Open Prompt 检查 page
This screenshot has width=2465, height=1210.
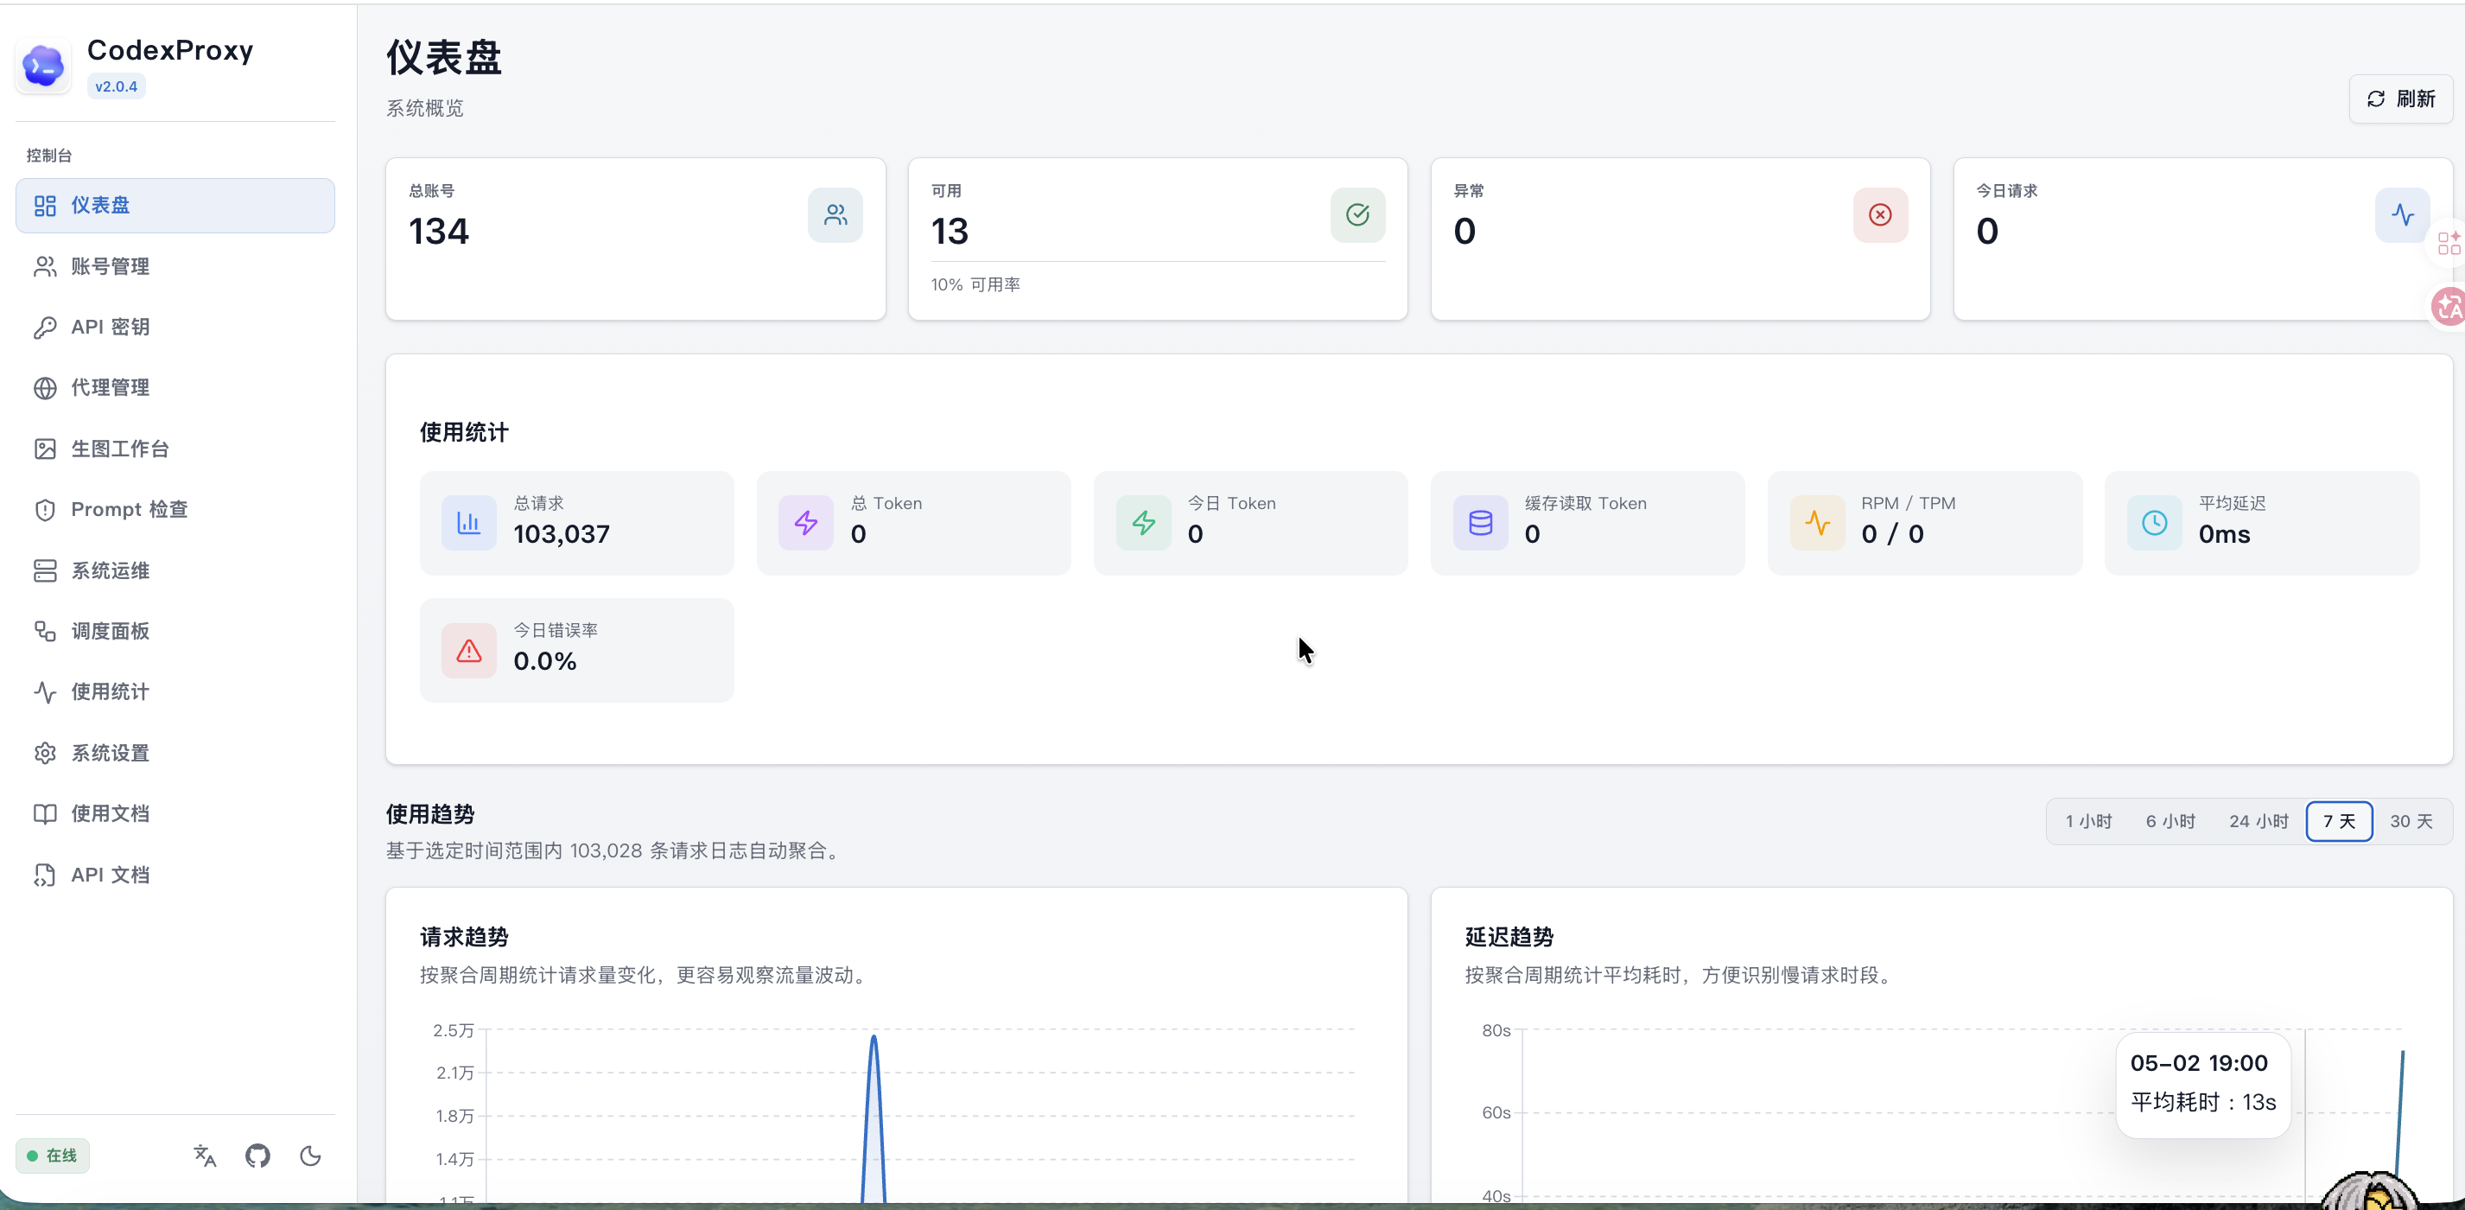175,509
